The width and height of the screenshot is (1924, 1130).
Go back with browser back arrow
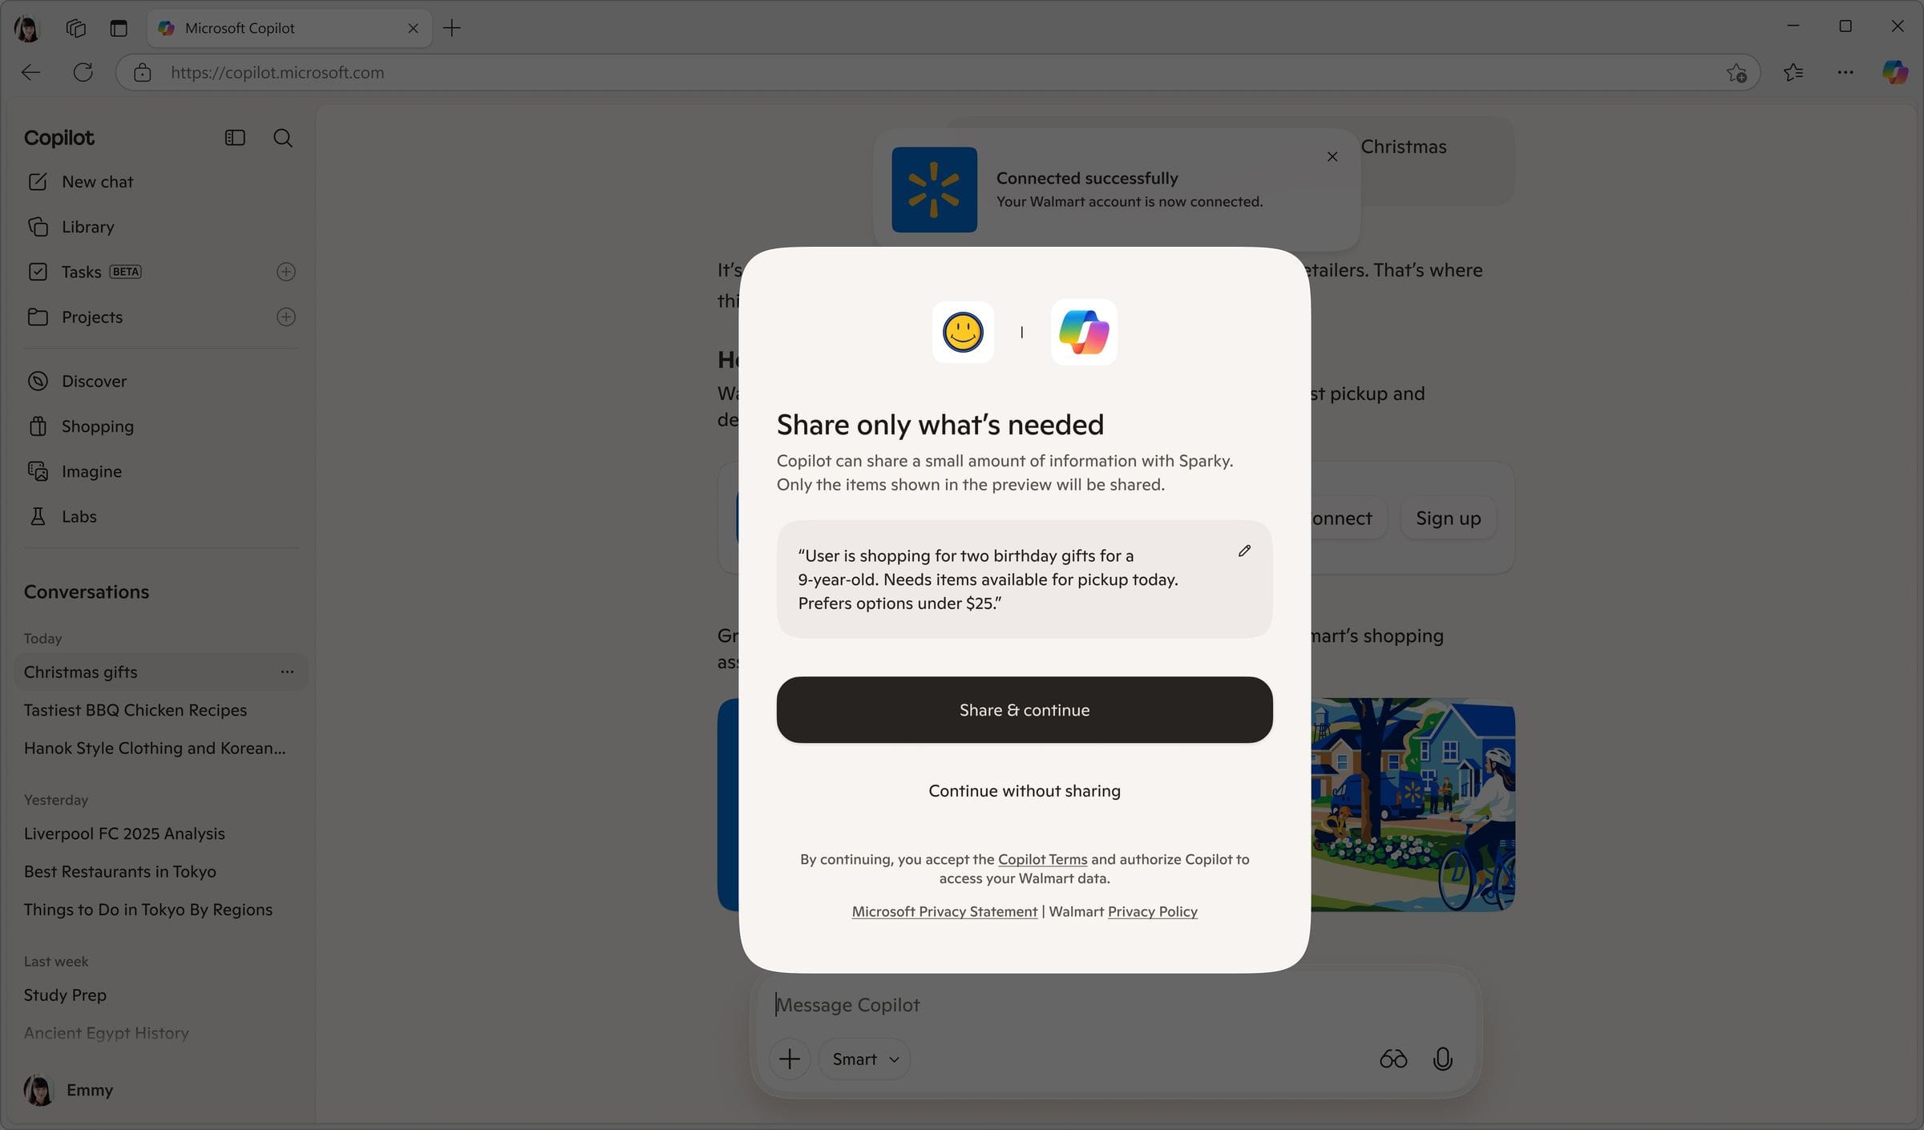[x=30, y=72]
